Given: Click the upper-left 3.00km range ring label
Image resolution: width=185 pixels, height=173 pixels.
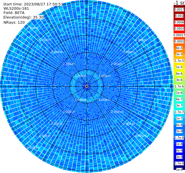Looking at the screenshot, I should click(57, 52).
